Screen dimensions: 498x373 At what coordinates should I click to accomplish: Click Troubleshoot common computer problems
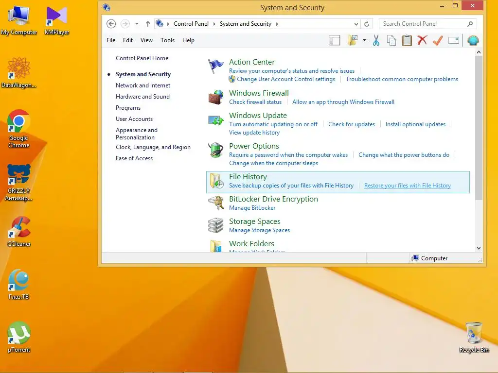[x=402, y=79]
